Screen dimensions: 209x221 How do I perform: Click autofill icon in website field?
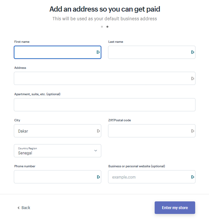pos(193,177)
